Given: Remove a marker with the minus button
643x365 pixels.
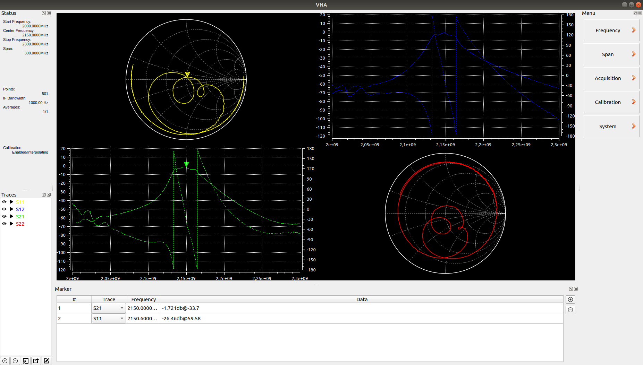Looking at the screenshot, I should click(x=570, y=310).
